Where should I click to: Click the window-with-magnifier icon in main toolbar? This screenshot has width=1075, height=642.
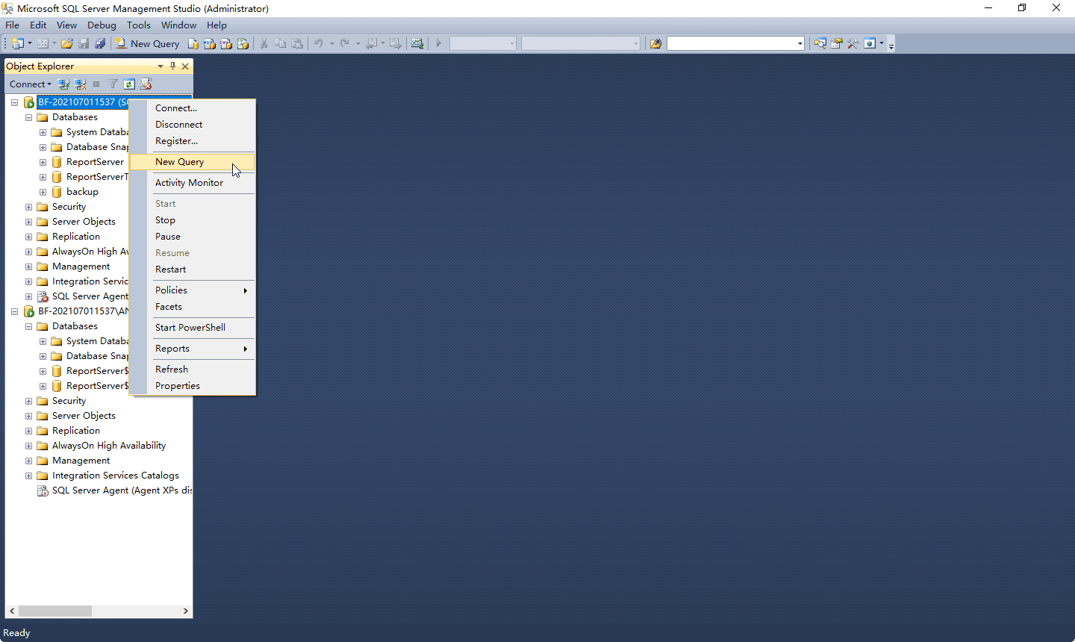(820, 43)
